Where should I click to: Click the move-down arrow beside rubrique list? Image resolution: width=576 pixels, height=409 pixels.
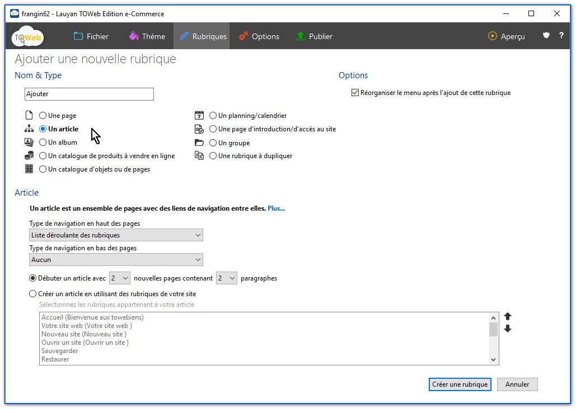click(508, 329)
